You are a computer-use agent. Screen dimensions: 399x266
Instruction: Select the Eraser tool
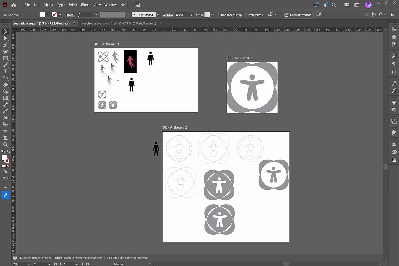6,85
